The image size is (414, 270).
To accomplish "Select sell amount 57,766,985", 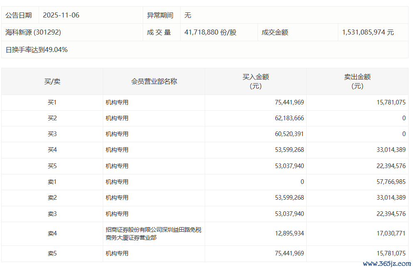I will click(x=391, y=182).
